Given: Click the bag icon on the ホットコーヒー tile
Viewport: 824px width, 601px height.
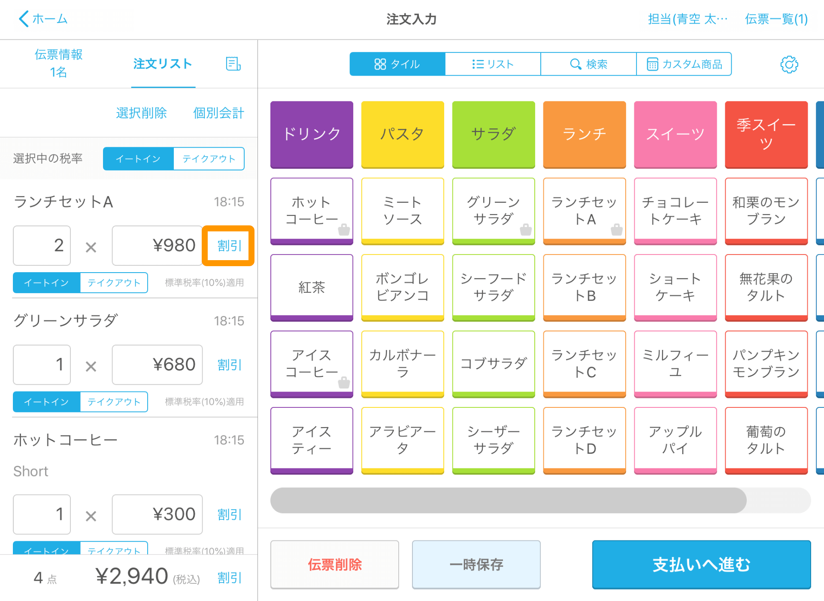Looking at the screenshot, I should (x=343, y=230).
